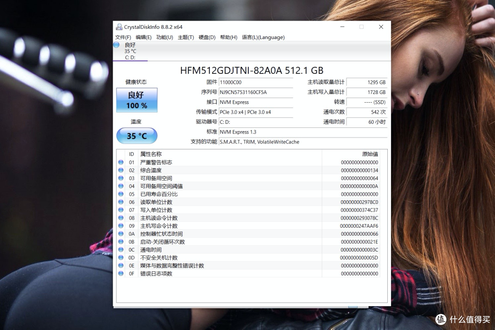Image resolution: width=495 pixels, height=330 pixels.
Task: Click the 良好 100 % health status button
Action: [x=137, y=100]
